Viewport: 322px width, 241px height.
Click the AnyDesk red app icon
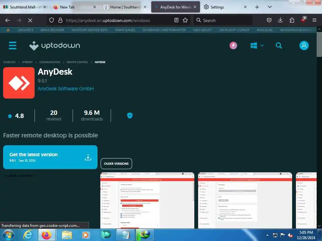[19, 83]
